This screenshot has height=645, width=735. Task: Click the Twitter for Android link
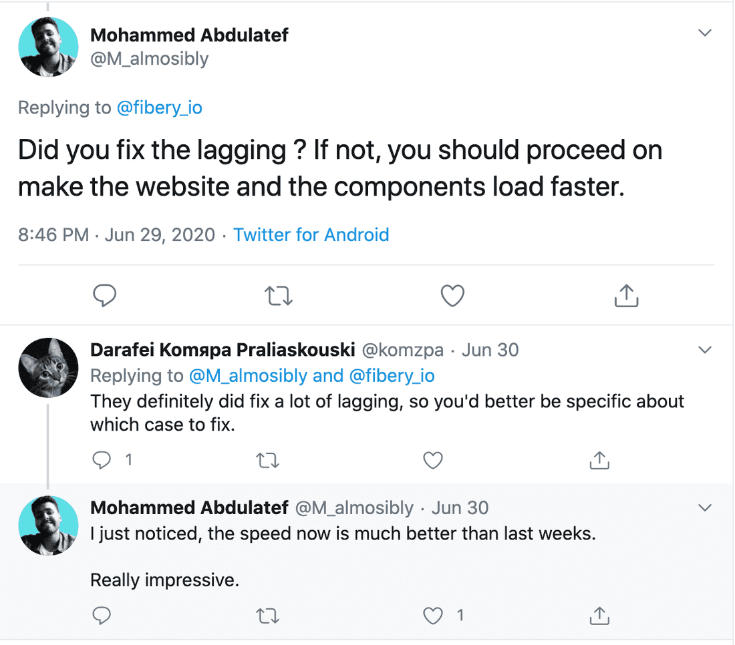point(311,235)
